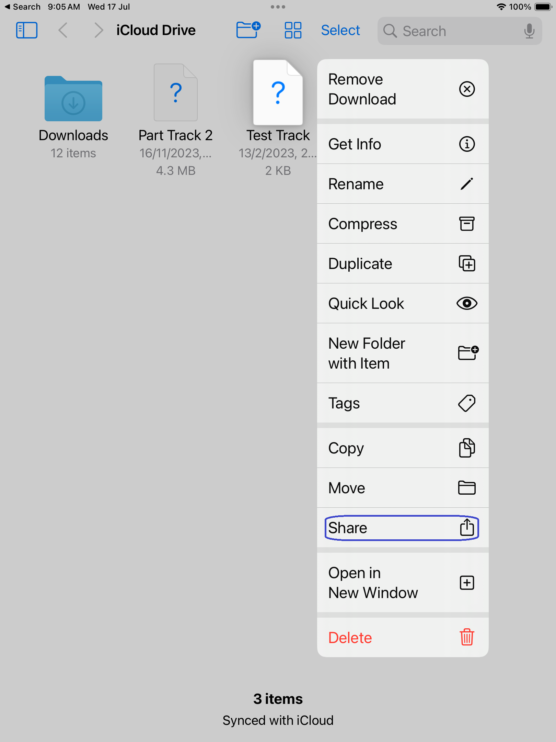Activate dictation with the microphone icon
The height and width of the screenshot is (742, 556).
coord(529,31)
